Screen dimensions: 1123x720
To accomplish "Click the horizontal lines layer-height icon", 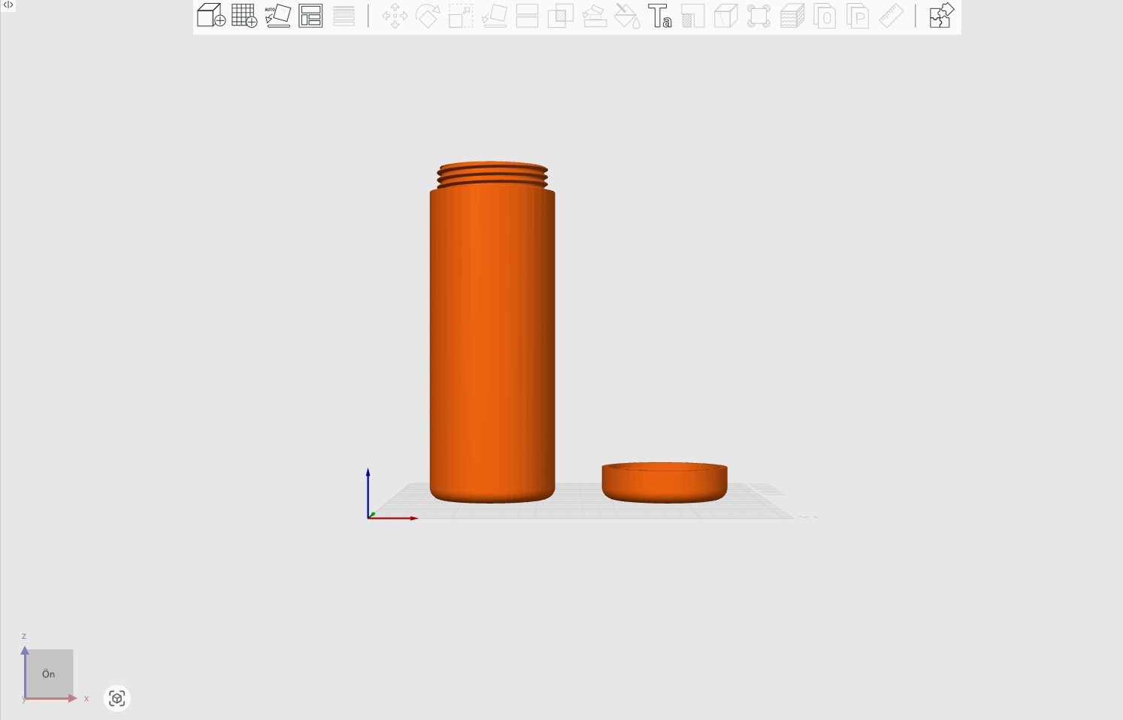I will (344, 16).
